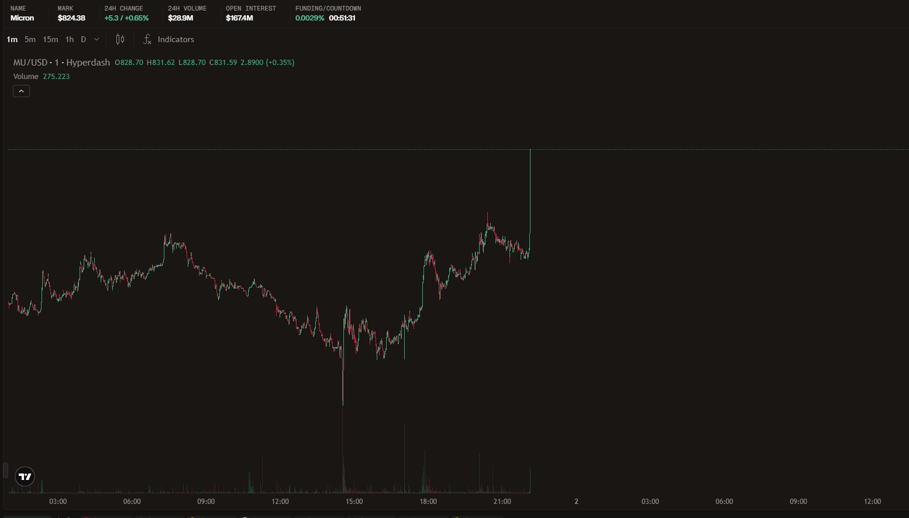The image size is (909, 518).
Task: Click the open price O828.70
Action: 129,63
